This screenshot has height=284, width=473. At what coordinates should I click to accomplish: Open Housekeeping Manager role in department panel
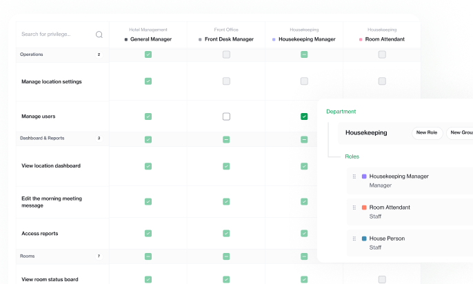[410, 181]
